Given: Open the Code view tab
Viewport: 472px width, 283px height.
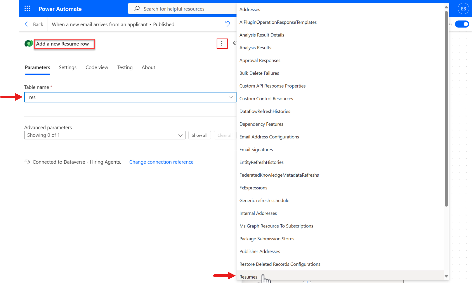Looking at the screenshot, I should pyautogui.click(x=97, y=67).
